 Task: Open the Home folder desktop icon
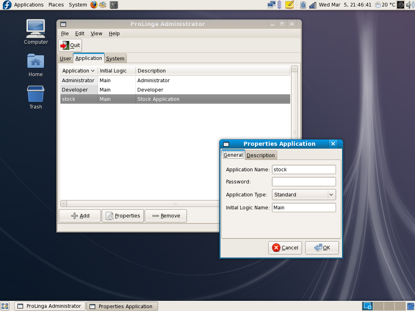coord(36,65)
